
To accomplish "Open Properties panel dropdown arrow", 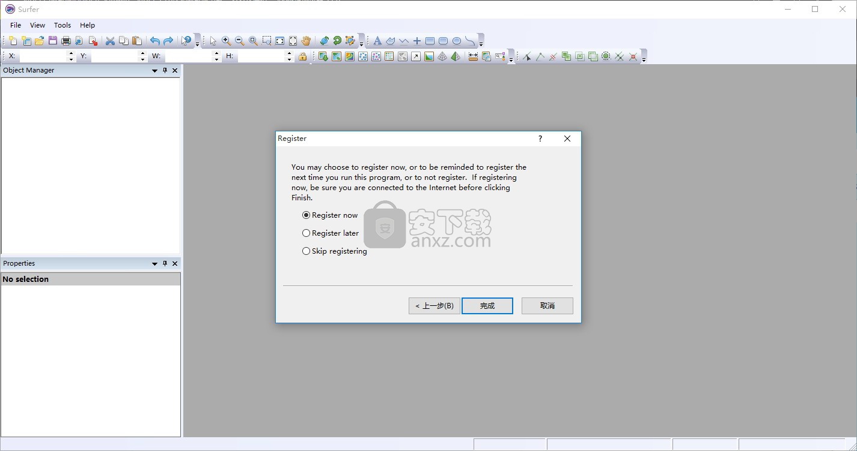I will click(x=154, y=264).
